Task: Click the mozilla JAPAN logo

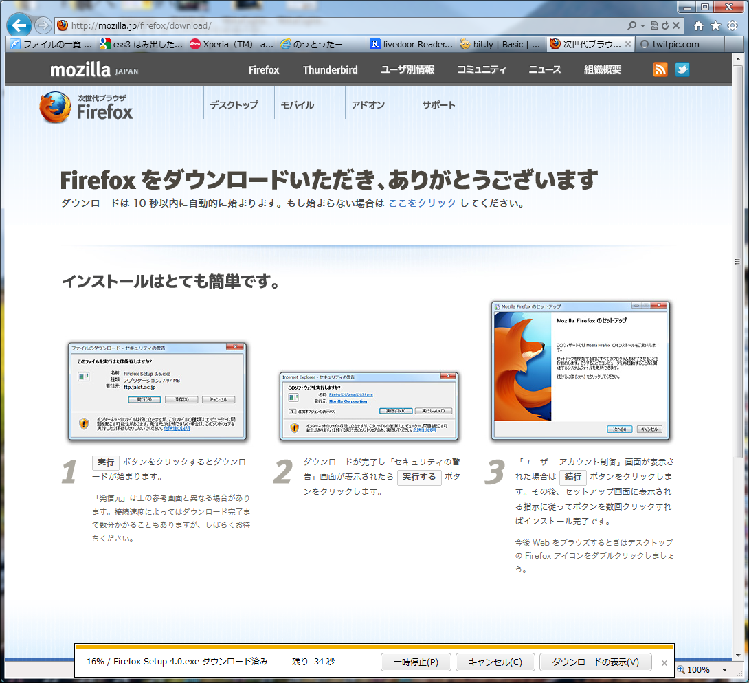Action: tap(94, 69)
